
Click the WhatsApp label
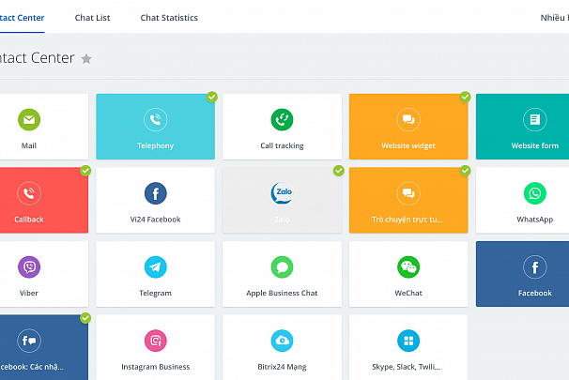535,220
